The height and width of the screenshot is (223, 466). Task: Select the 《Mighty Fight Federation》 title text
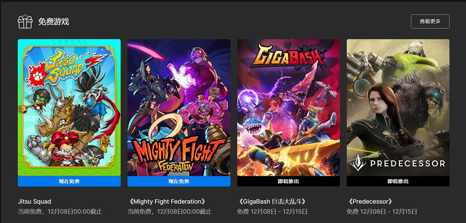[x=167, y=202]
